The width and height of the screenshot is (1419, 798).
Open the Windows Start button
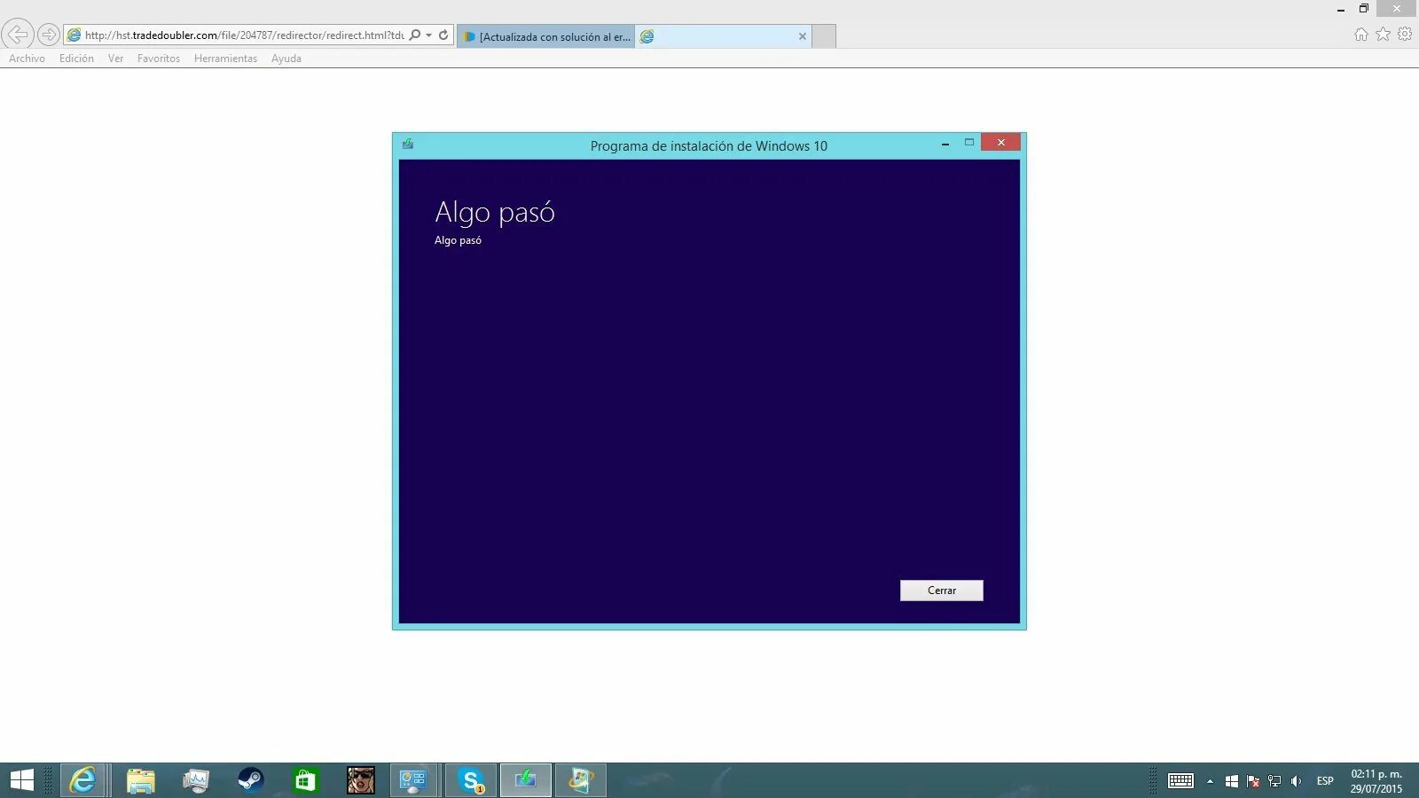click(x=21, y=780)
